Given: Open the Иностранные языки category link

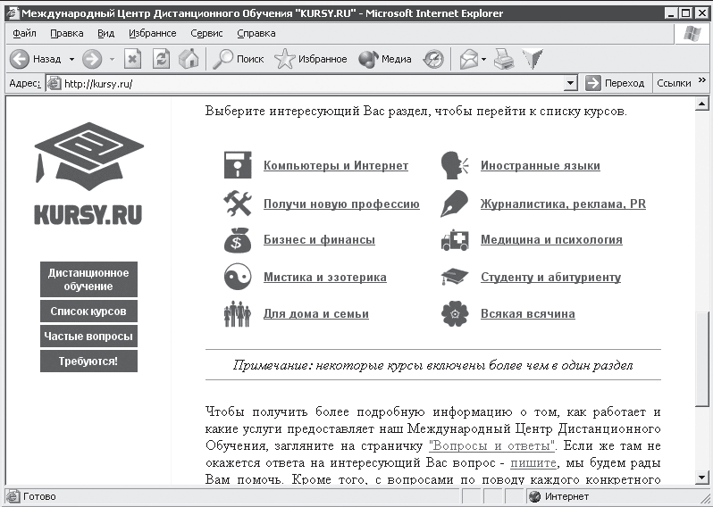Looking at the screenshot, I should [540, 166].
